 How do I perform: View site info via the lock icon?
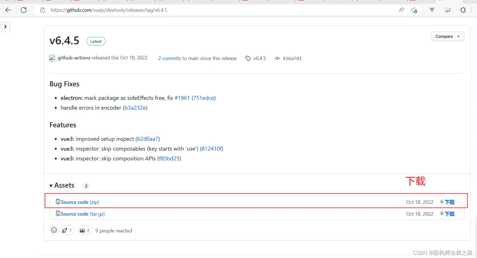[43, 10]
